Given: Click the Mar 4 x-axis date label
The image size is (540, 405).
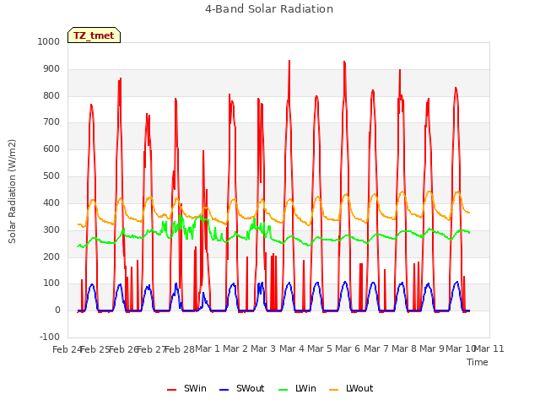Looking at the screenshot, I should coord(292,348).
